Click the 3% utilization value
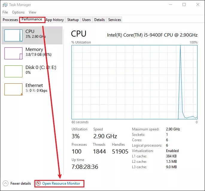The width and height of the screenshot is (205, 191). (x=76, y=136)
